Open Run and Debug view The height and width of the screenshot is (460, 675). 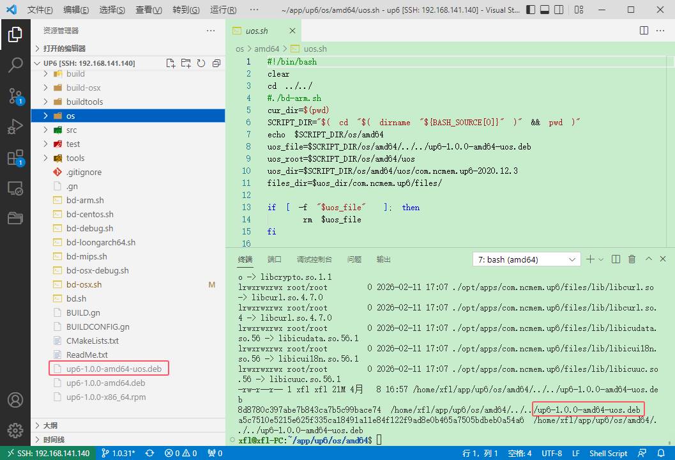pos(15,126)
